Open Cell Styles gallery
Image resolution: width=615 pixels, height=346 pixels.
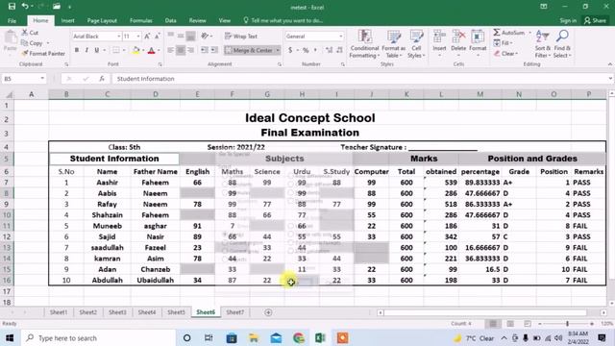[416, 44]
